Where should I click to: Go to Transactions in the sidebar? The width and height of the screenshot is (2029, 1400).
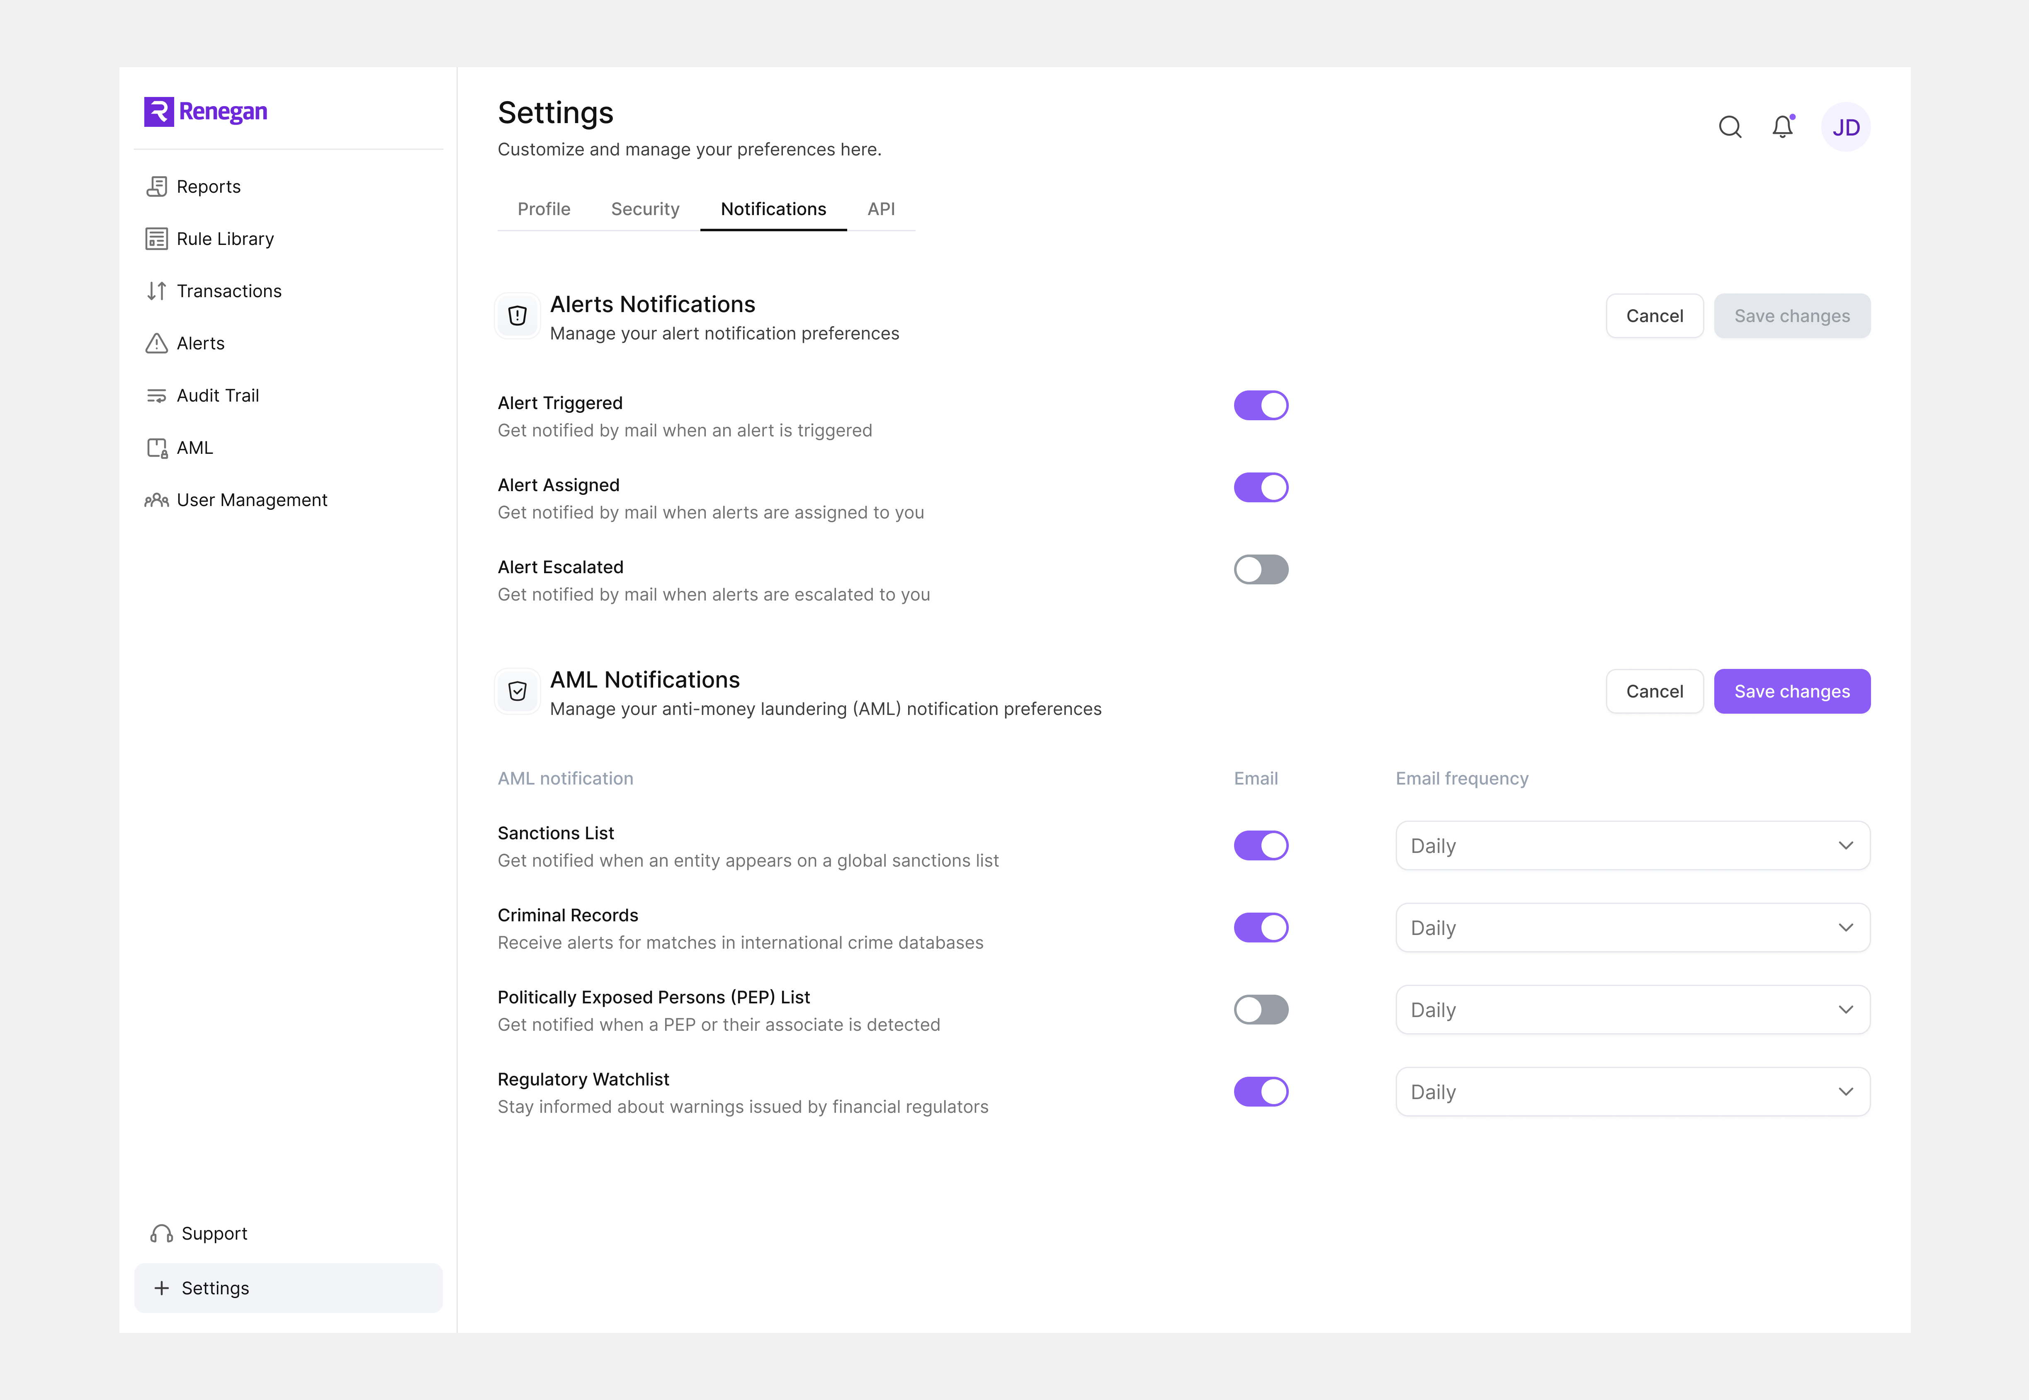pos(289,291)
